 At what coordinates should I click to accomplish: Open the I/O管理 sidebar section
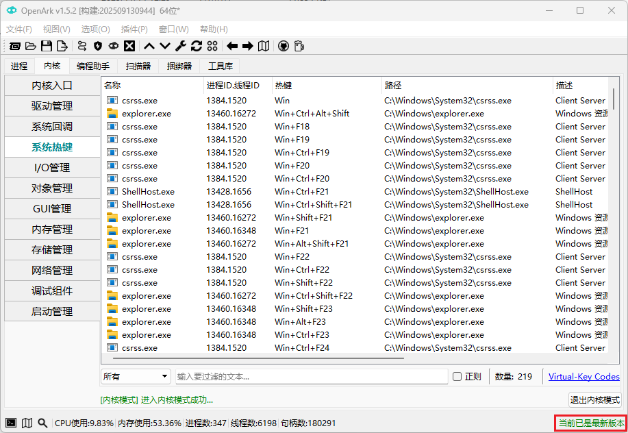52,168
